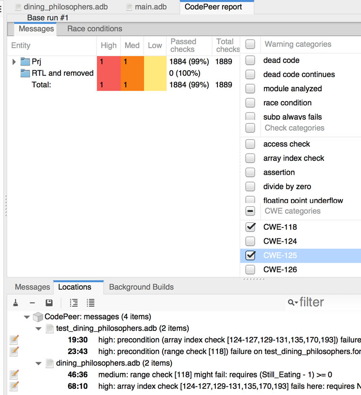Screen dimensions: 361x395
Task: Toggle the Warning categories header checkbox
Action: [250, 44]
